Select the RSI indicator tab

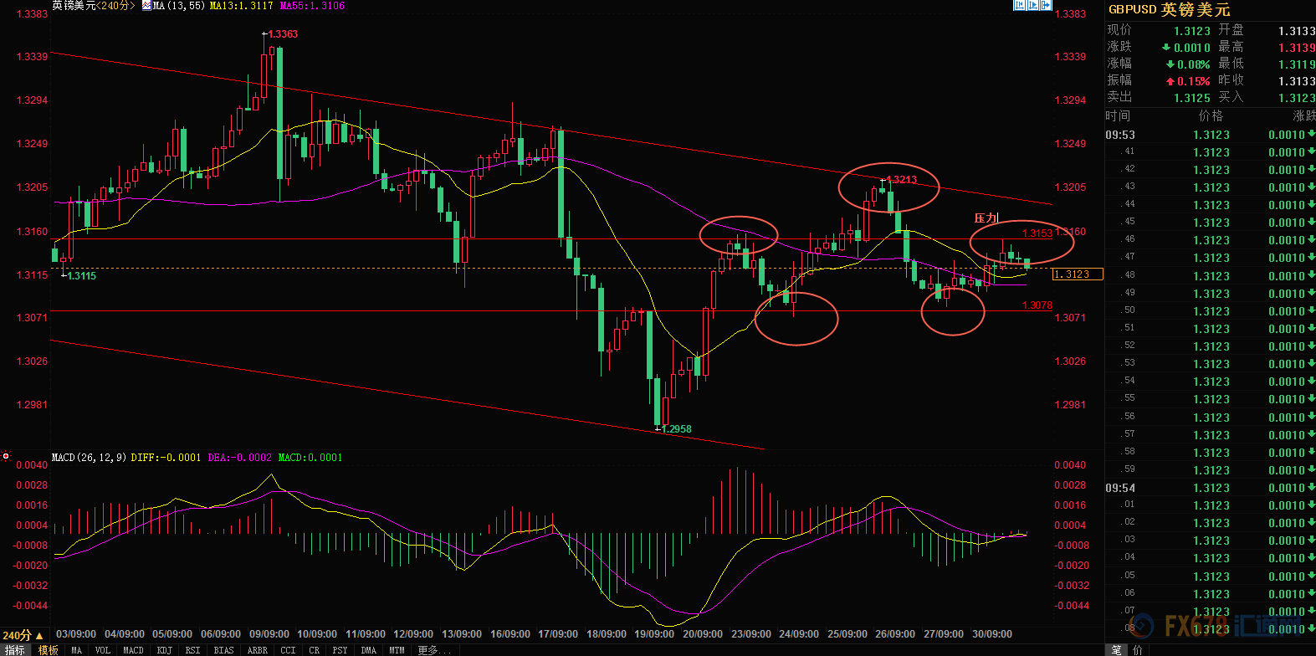pyautogui.click(x=192, y=650)
